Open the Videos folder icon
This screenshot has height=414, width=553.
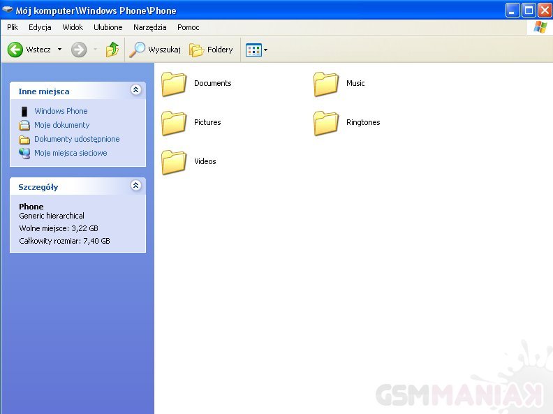coord(173,162)
